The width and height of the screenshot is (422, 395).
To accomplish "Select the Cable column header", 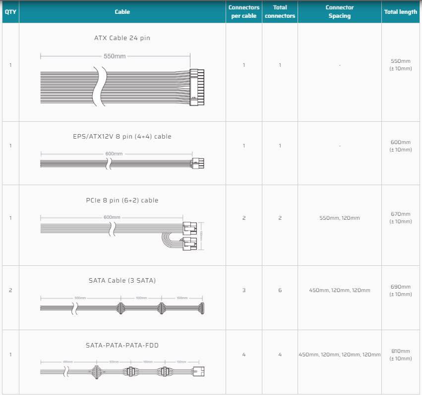I will tap(122, 12).
